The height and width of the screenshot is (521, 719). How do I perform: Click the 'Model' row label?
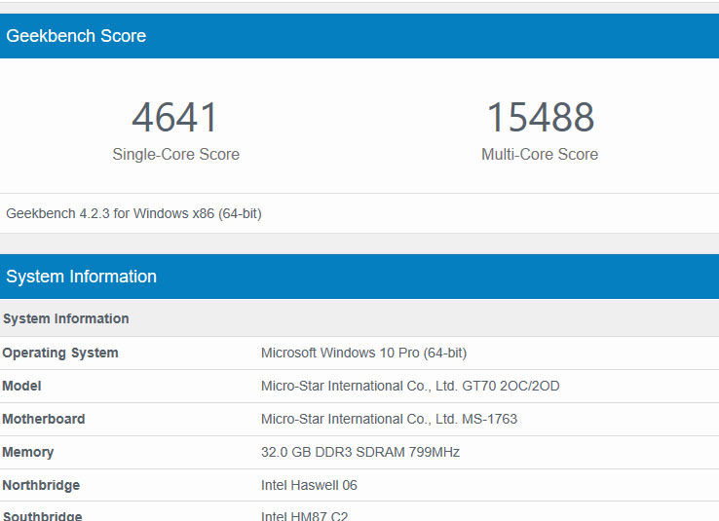click(21, 386)
